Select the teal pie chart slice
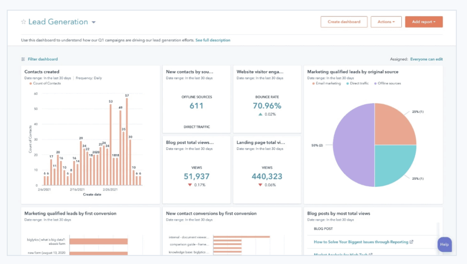Image resolution: width=467 pixels, height=264 pixels. coord(392,163)
